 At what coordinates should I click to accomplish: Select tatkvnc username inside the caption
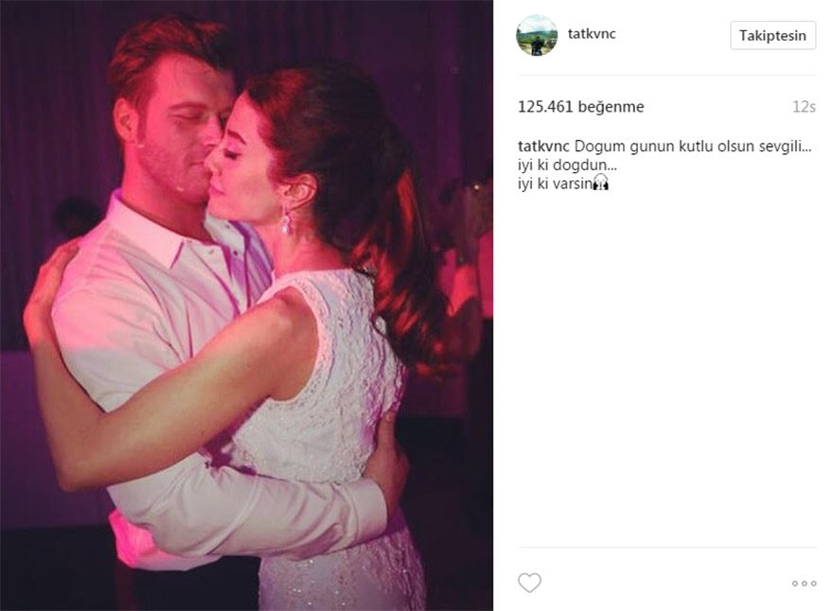tap(543, 146)
